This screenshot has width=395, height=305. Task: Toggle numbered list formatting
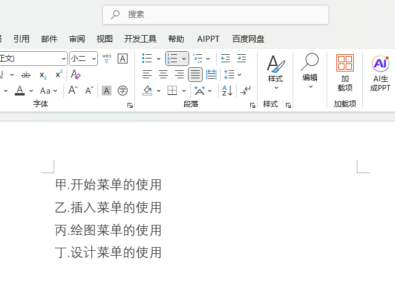coord(173,59)
